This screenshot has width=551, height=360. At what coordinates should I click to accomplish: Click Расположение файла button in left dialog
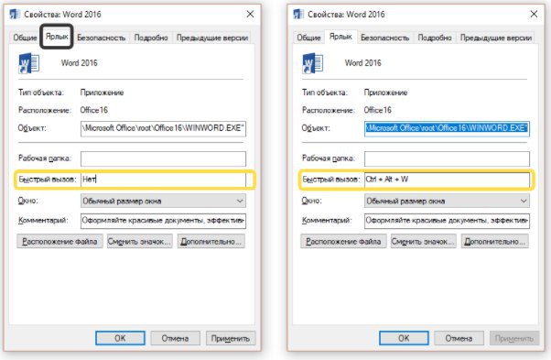pyautogui.click(x=59, y=242)
